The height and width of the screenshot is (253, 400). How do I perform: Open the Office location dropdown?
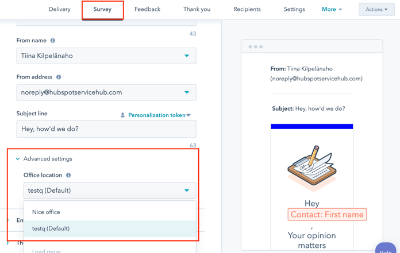pyautogui.click(x=110, y=190)
